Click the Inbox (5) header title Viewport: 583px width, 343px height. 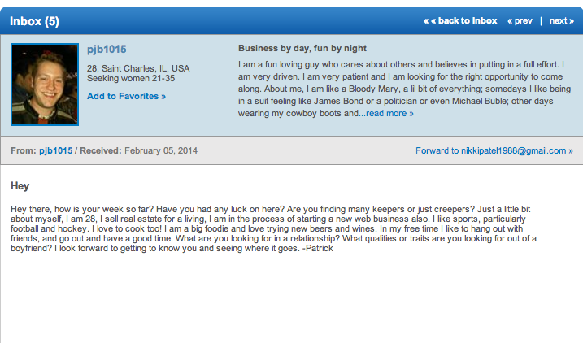[x=34, y=21]
